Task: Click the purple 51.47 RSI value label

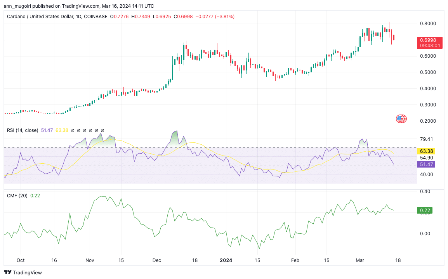Action: click(426, 164)
